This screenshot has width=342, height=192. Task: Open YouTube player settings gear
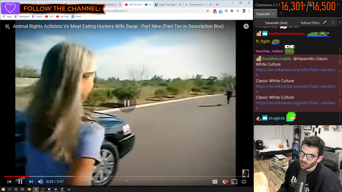click(225, 181)
